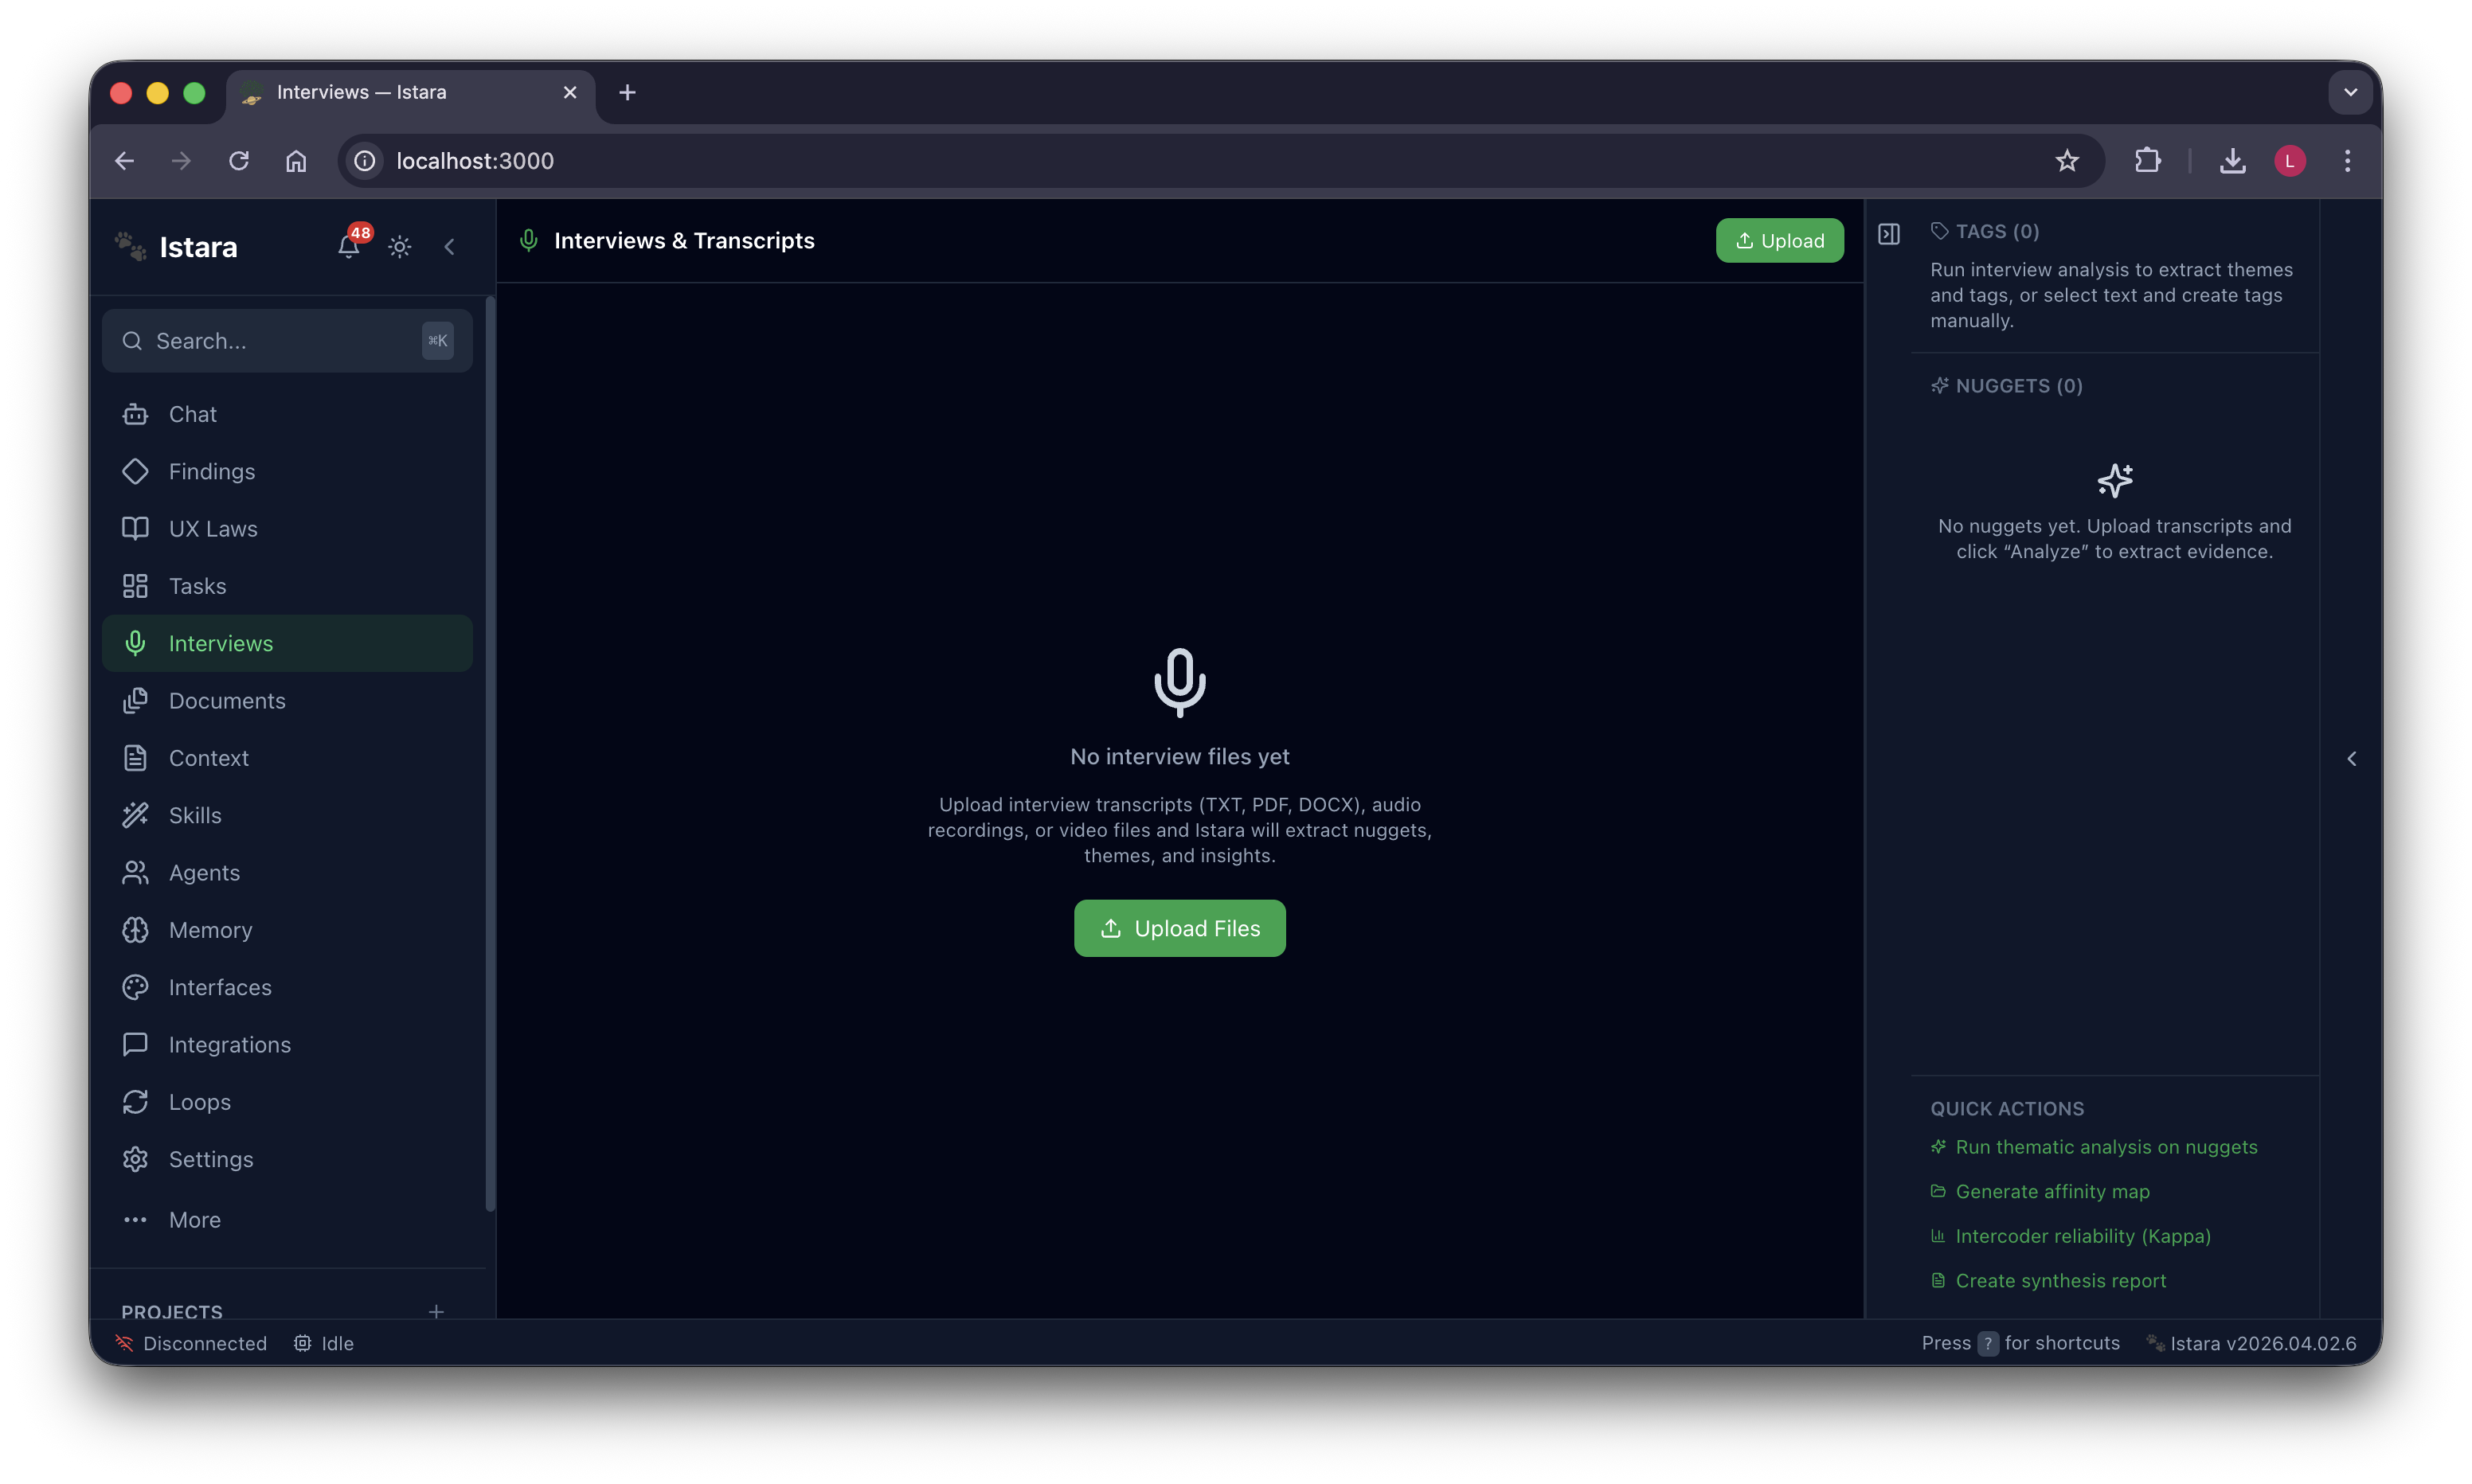Select Documents in sidebar navigation

(x=226, y=701)
